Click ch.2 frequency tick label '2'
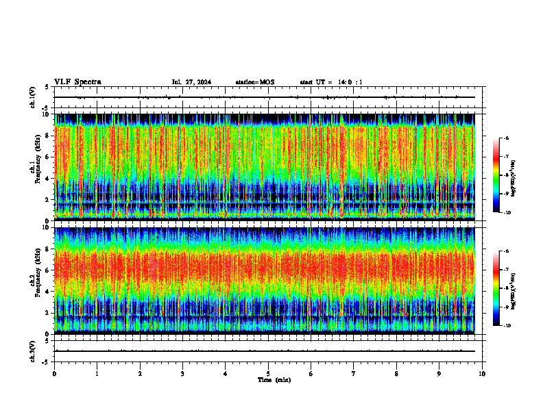543x419 pixels. pos(47,313)
